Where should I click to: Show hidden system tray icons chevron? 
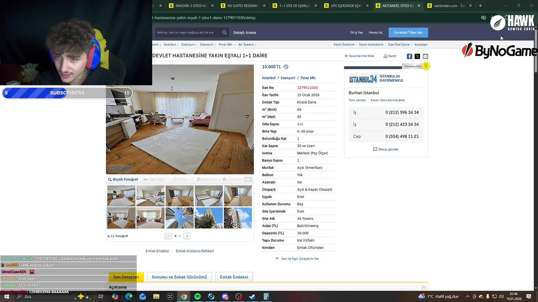(x=467, y=297)
